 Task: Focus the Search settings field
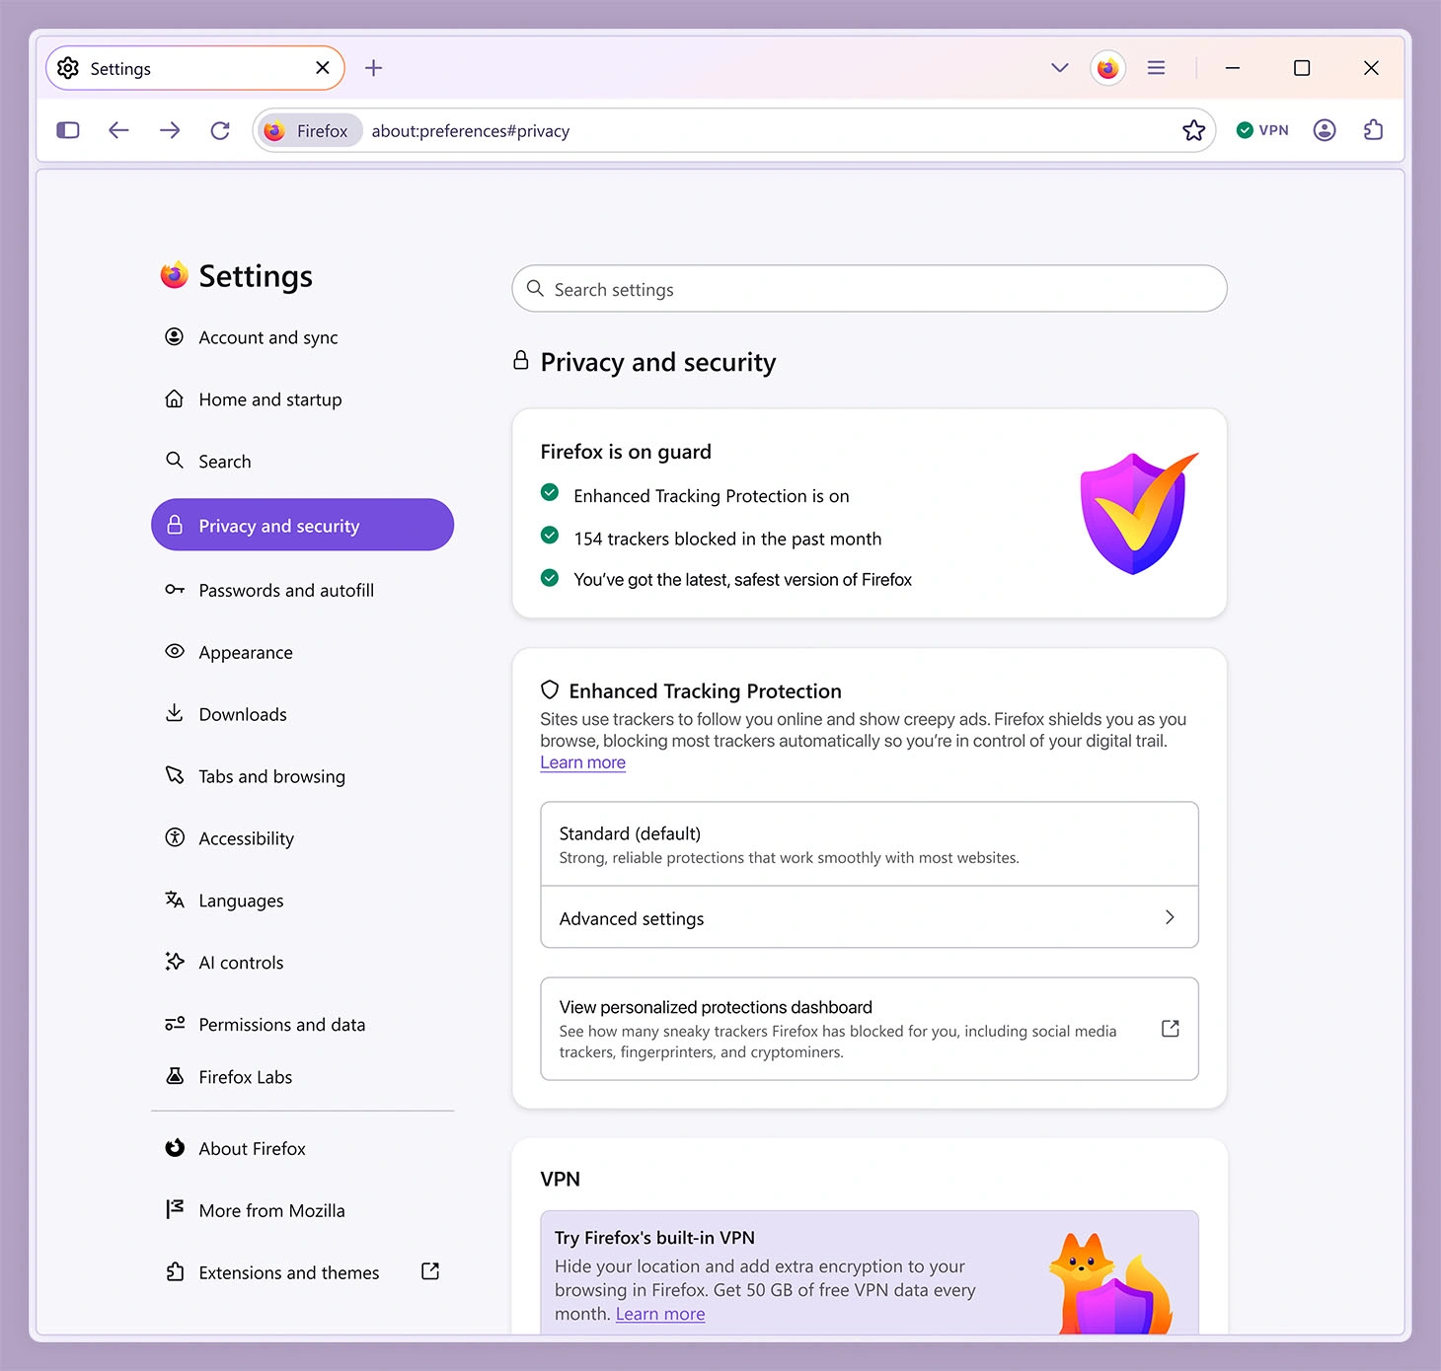tap(870, 289)
